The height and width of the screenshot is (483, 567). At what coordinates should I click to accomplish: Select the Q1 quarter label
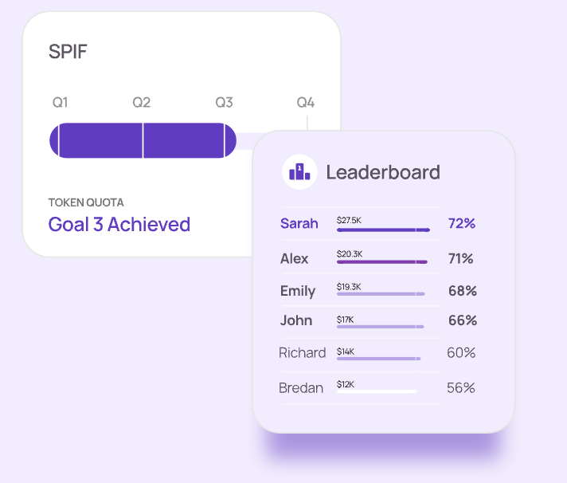[61, 103]
